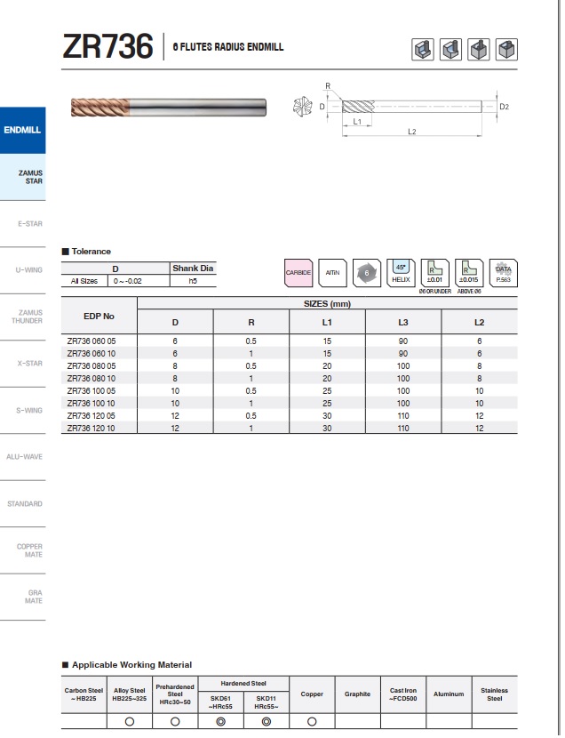The height and width of the screenshot is (738, 565).
Task: Open the ZAMUS STAR sidebar tab
Action: (x=22, y=177)
